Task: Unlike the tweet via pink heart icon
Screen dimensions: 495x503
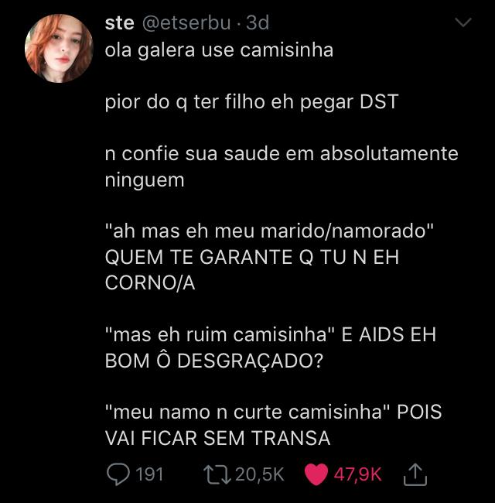Action: coord(316,474)
